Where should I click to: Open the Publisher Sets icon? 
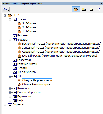pos(99,9)
